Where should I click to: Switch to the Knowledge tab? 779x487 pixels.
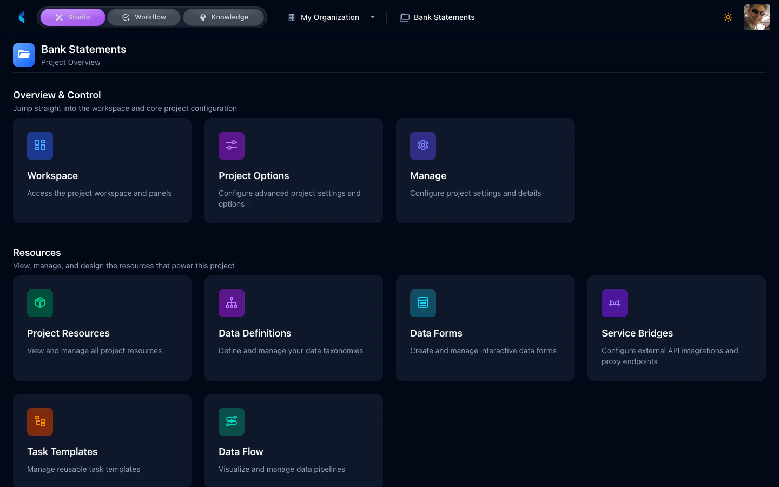pos(223,17)
